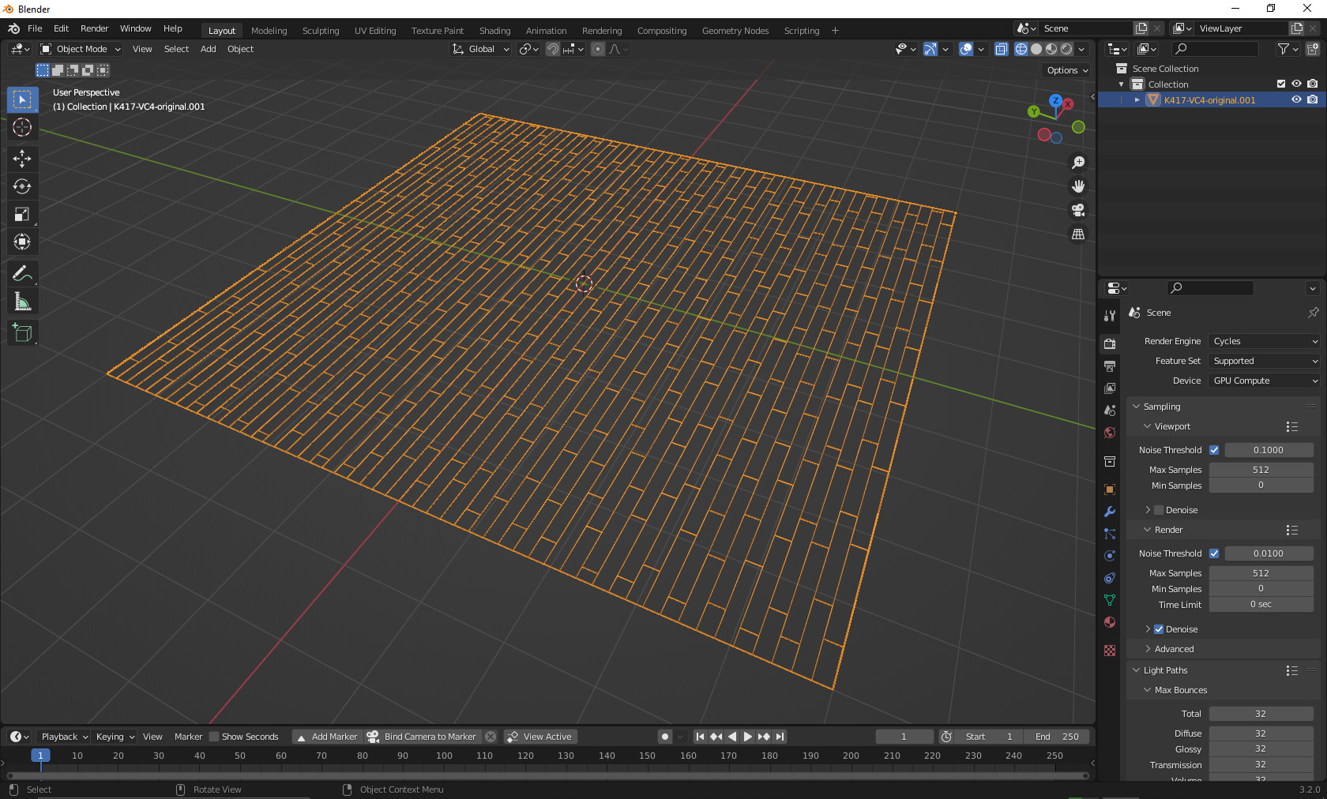1327x799 pixels.
Task: Activate the Transform tool
Action: [22, 242]
